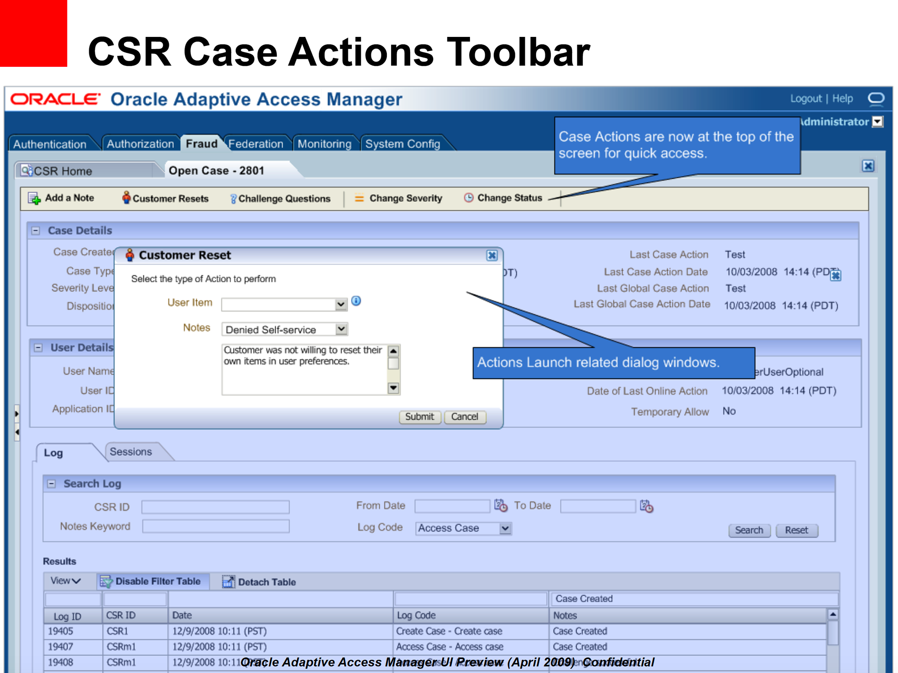Screen dimensions: 898x673
Task: Close the Customer Reset dialog
Action: (x=492, y=256)
